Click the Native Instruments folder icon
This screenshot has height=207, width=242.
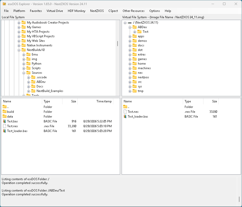[24, 45]
